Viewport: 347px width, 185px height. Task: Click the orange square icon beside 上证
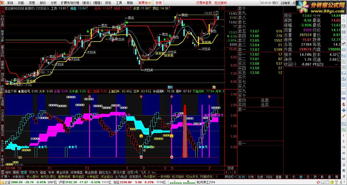pyautogui.click(x=2, y=182)
